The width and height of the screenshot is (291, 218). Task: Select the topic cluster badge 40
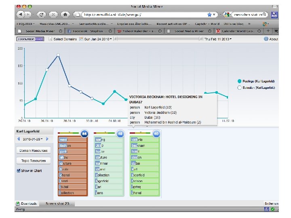[156, 134]
